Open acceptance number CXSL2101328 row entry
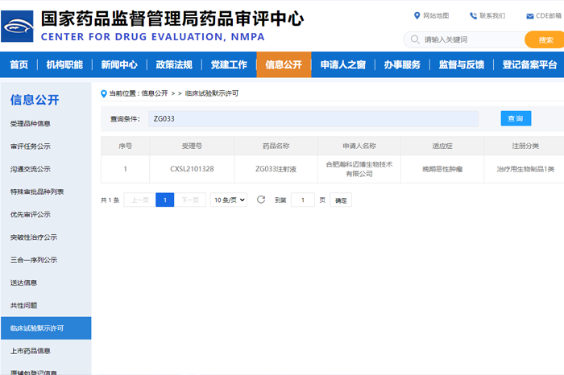 (x=192, y=169)
